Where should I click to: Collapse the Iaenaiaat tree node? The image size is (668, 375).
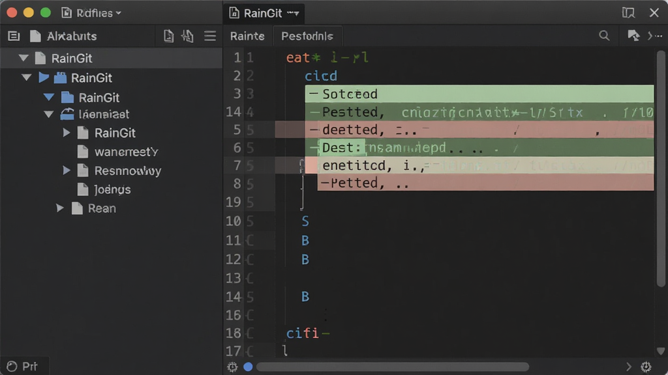coord(48,114)
